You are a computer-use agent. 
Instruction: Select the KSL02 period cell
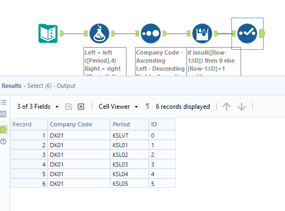pos(130,155)
